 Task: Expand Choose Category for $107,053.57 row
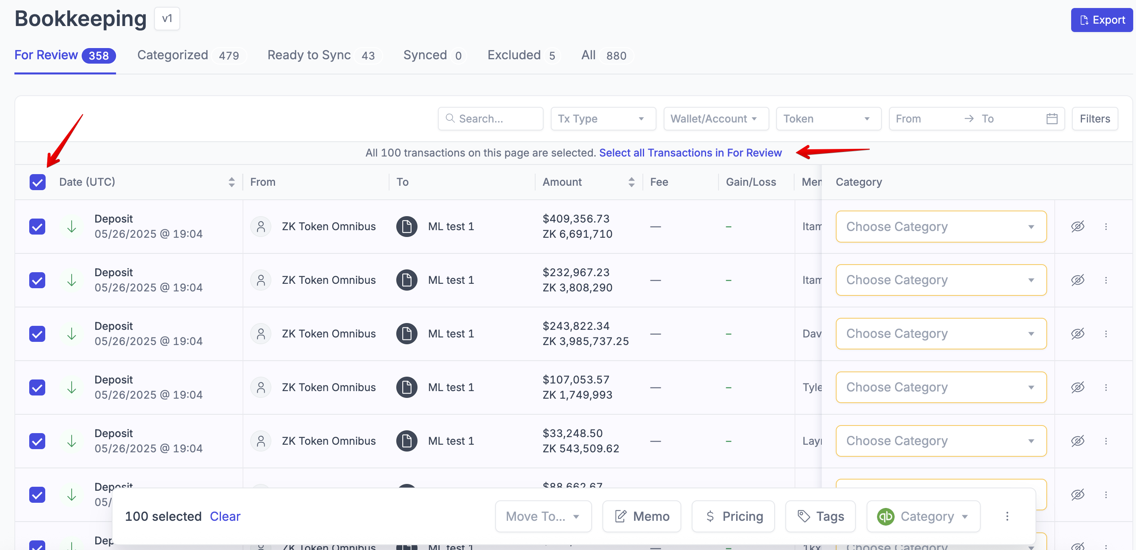[x=941, y=387]
